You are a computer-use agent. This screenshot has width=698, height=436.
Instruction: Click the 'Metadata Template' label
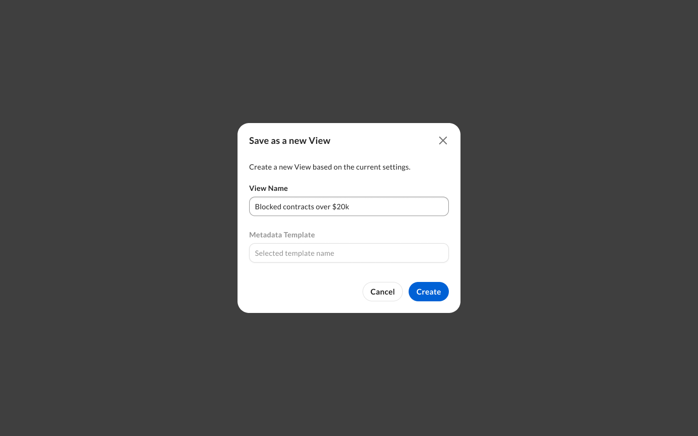click(282, 234)
